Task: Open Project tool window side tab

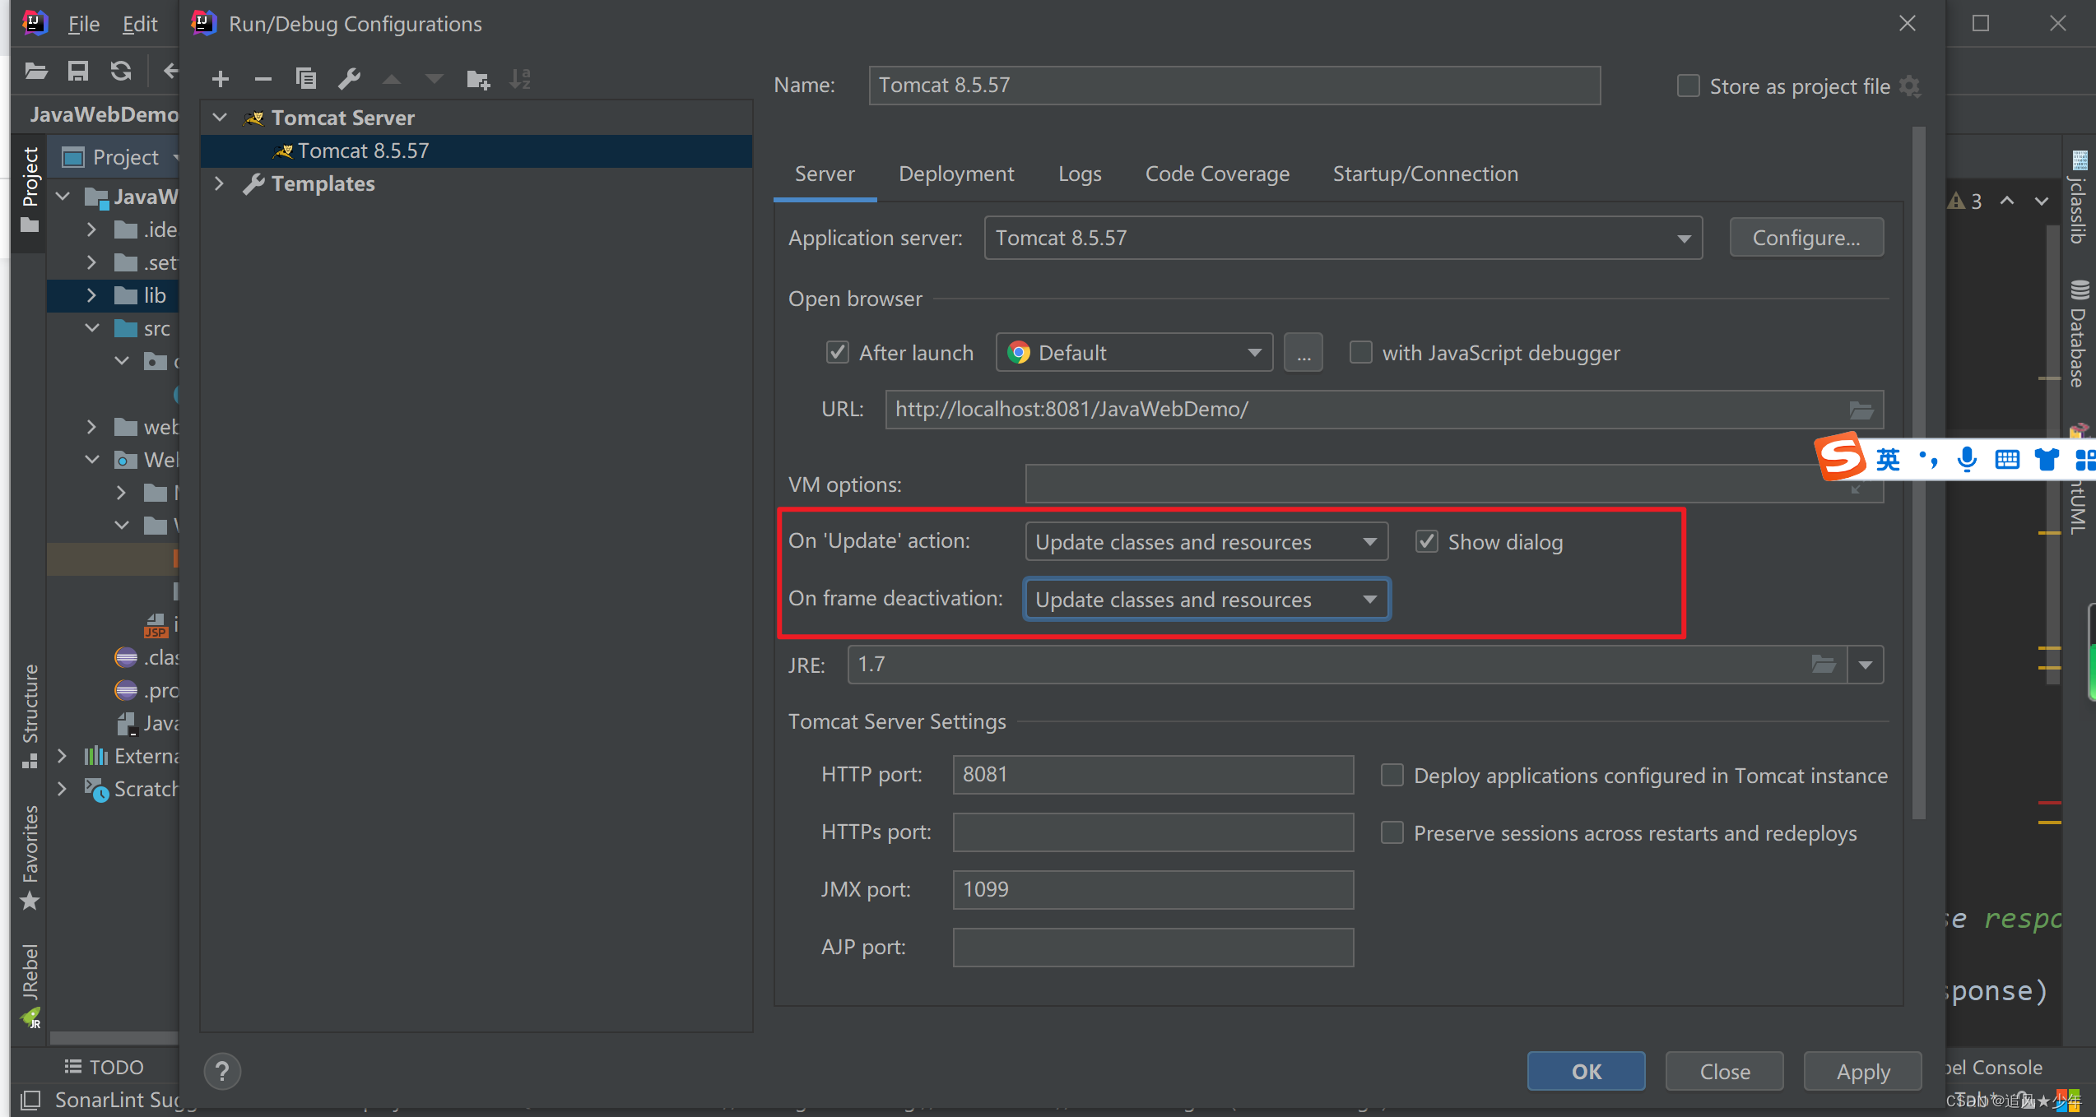Action: 30,189
